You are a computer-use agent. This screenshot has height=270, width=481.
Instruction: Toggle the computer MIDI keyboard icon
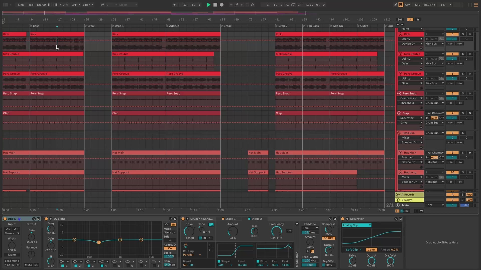(401, 5)
